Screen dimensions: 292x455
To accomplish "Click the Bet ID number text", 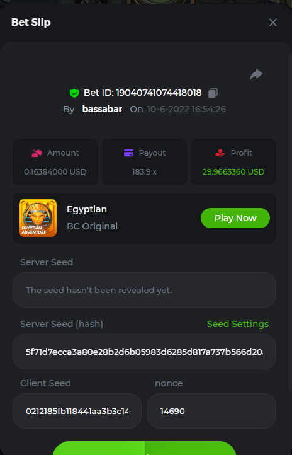I will 142,93.
